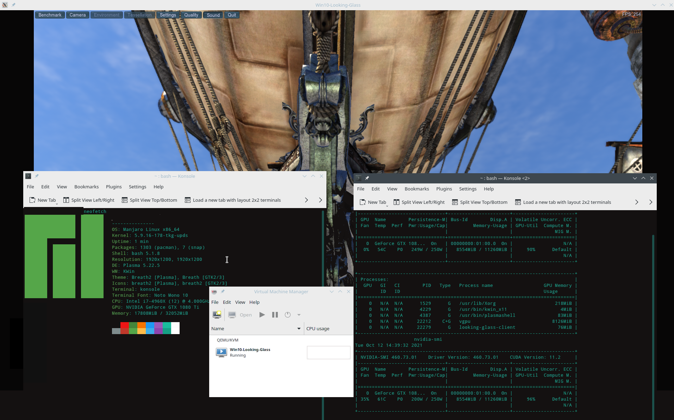Expand the first toolbar overflow chevron in Konsole <2>
Viewport: 674px width, 420px height.
pyautogui.click(x=637, y=202)
